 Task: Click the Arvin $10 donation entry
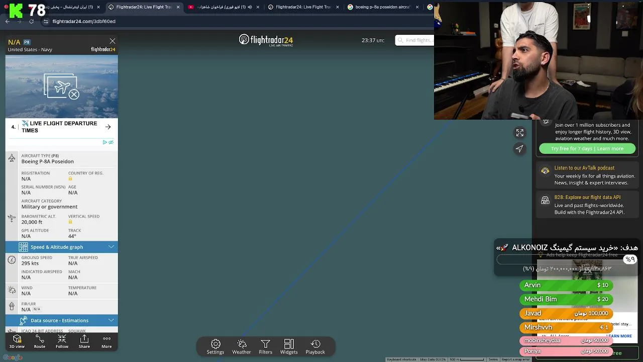pyautogui.click(x=566, y=285)
